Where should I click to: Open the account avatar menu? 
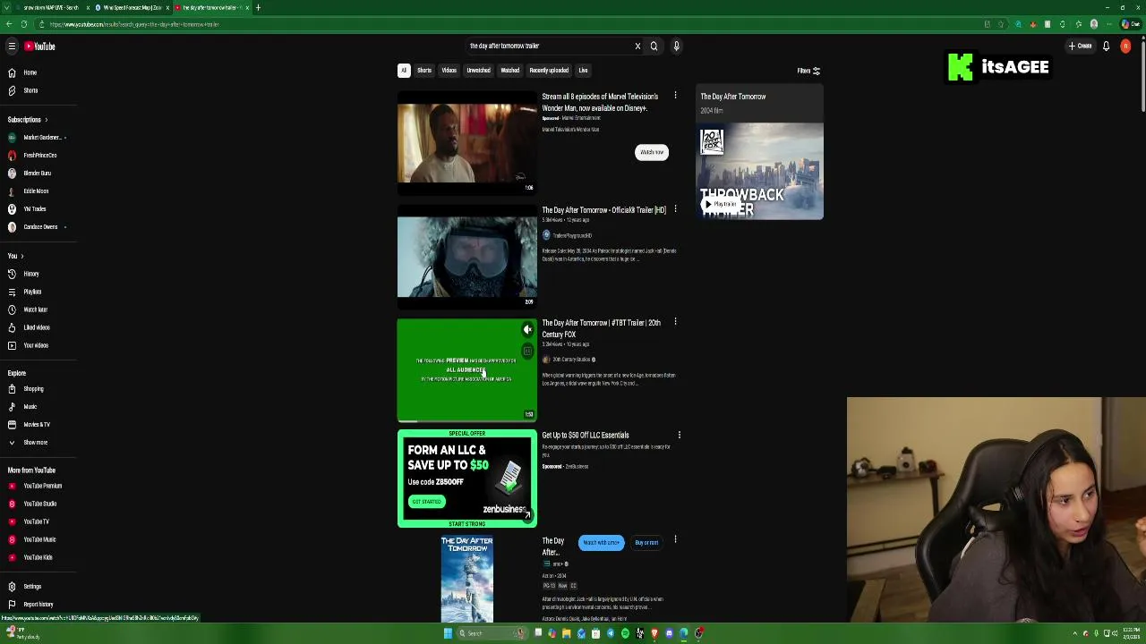(1125, 47)
